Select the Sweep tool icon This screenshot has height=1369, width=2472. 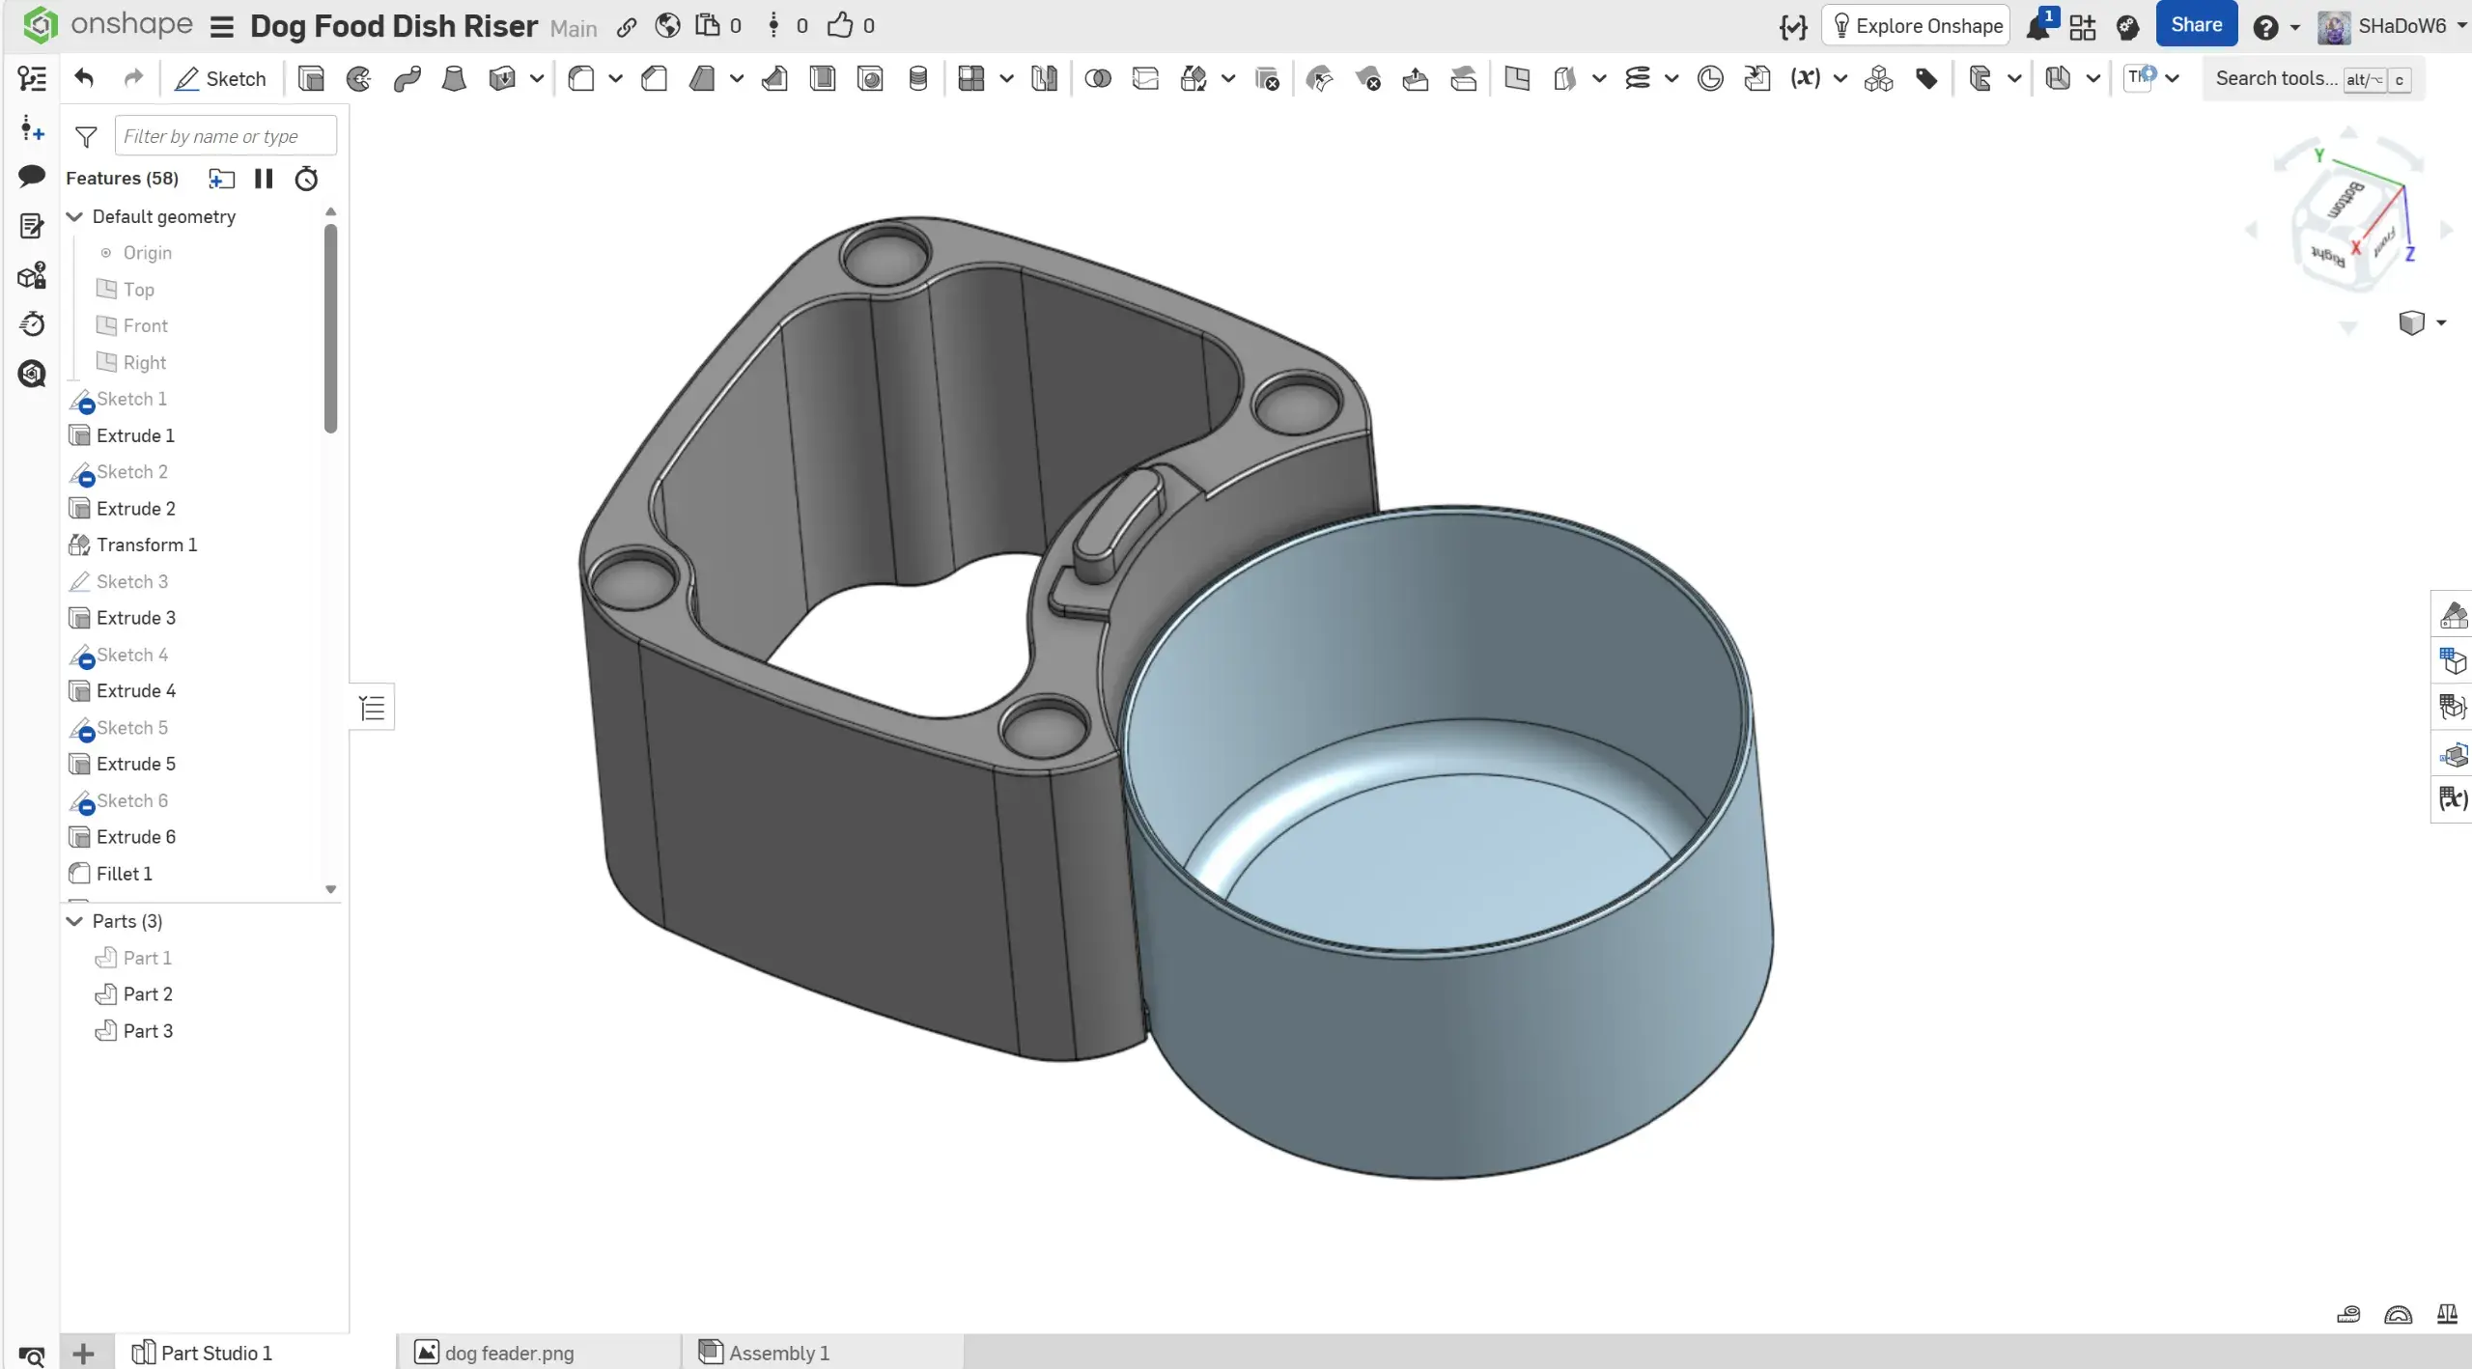[x=407, y=78]
